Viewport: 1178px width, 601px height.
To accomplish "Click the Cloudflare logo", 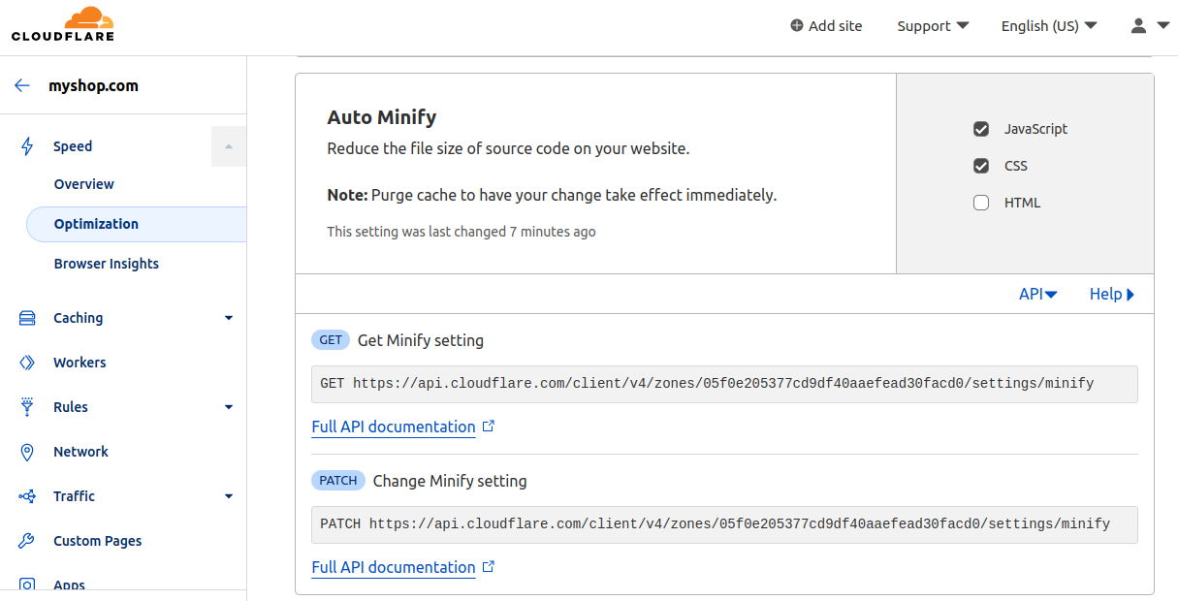I will [x=61, y=24].
